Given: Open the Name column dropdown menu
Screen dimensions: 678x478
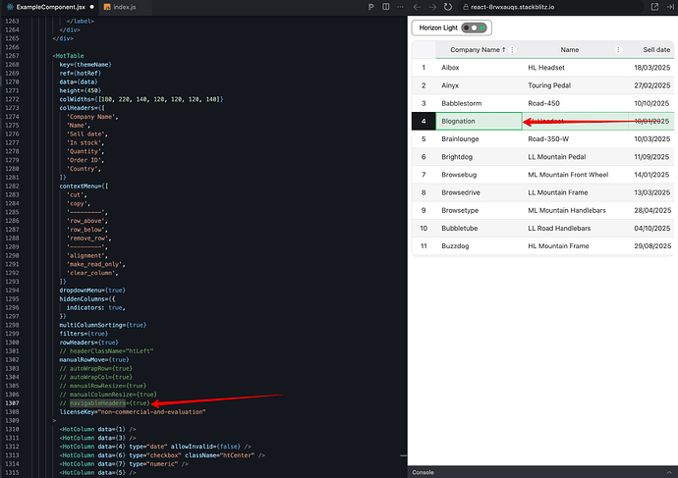Looking at the screenshot, I should (x=618, y=50).
